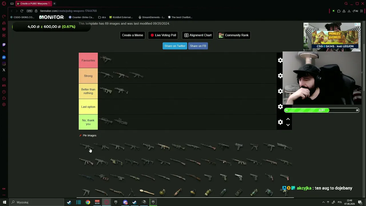366x206 pixels.
Task: Move the No, thank you tier down
Action: click(x=288, y=125)
